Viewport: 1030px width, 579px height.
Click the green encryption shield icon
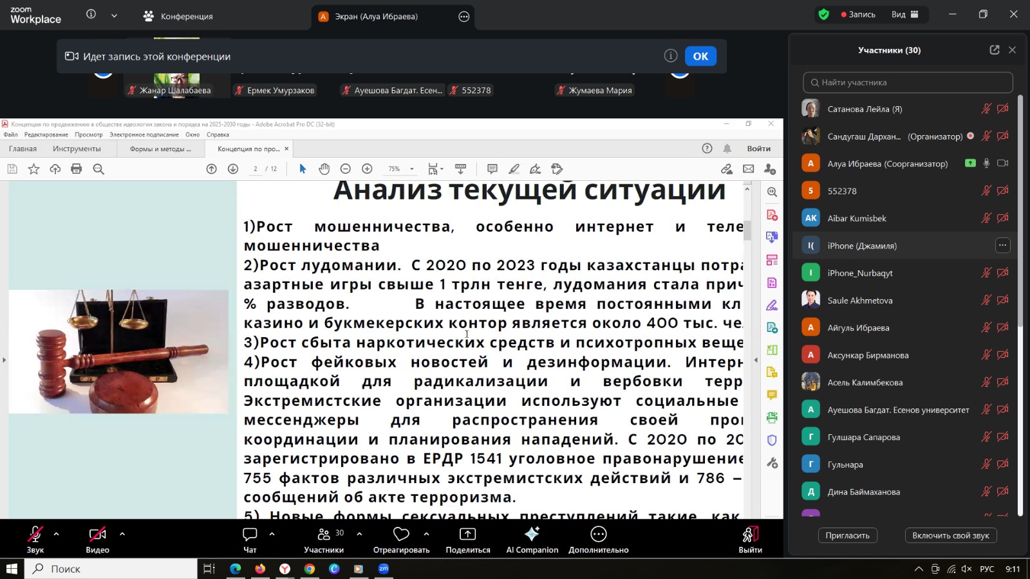pyautogui.click(x=823, y=14)
